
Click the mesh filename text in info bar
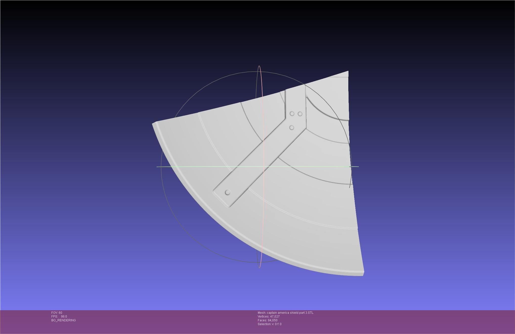[x=285, y=313]
